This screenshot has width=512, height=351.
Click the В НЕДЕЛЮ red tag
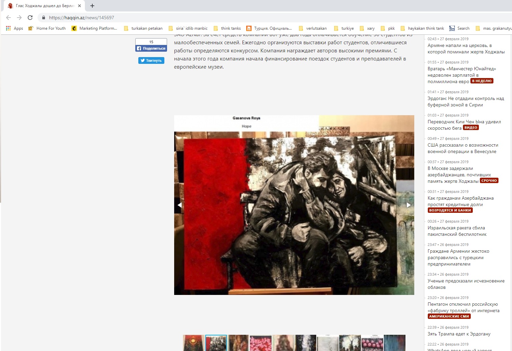point(482,81)
